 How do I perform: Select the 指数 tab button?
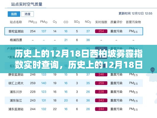14,14
